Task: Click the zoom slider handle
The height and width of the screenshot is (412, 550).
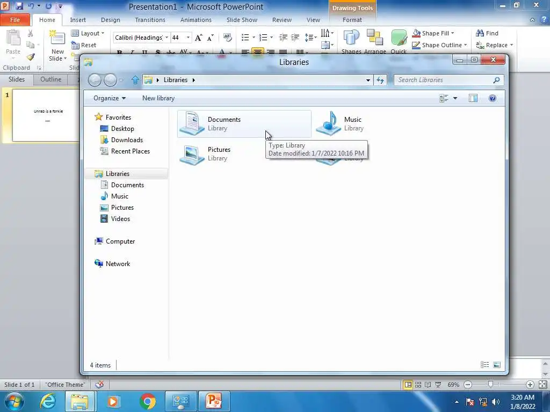Action: tap(490, 385)
